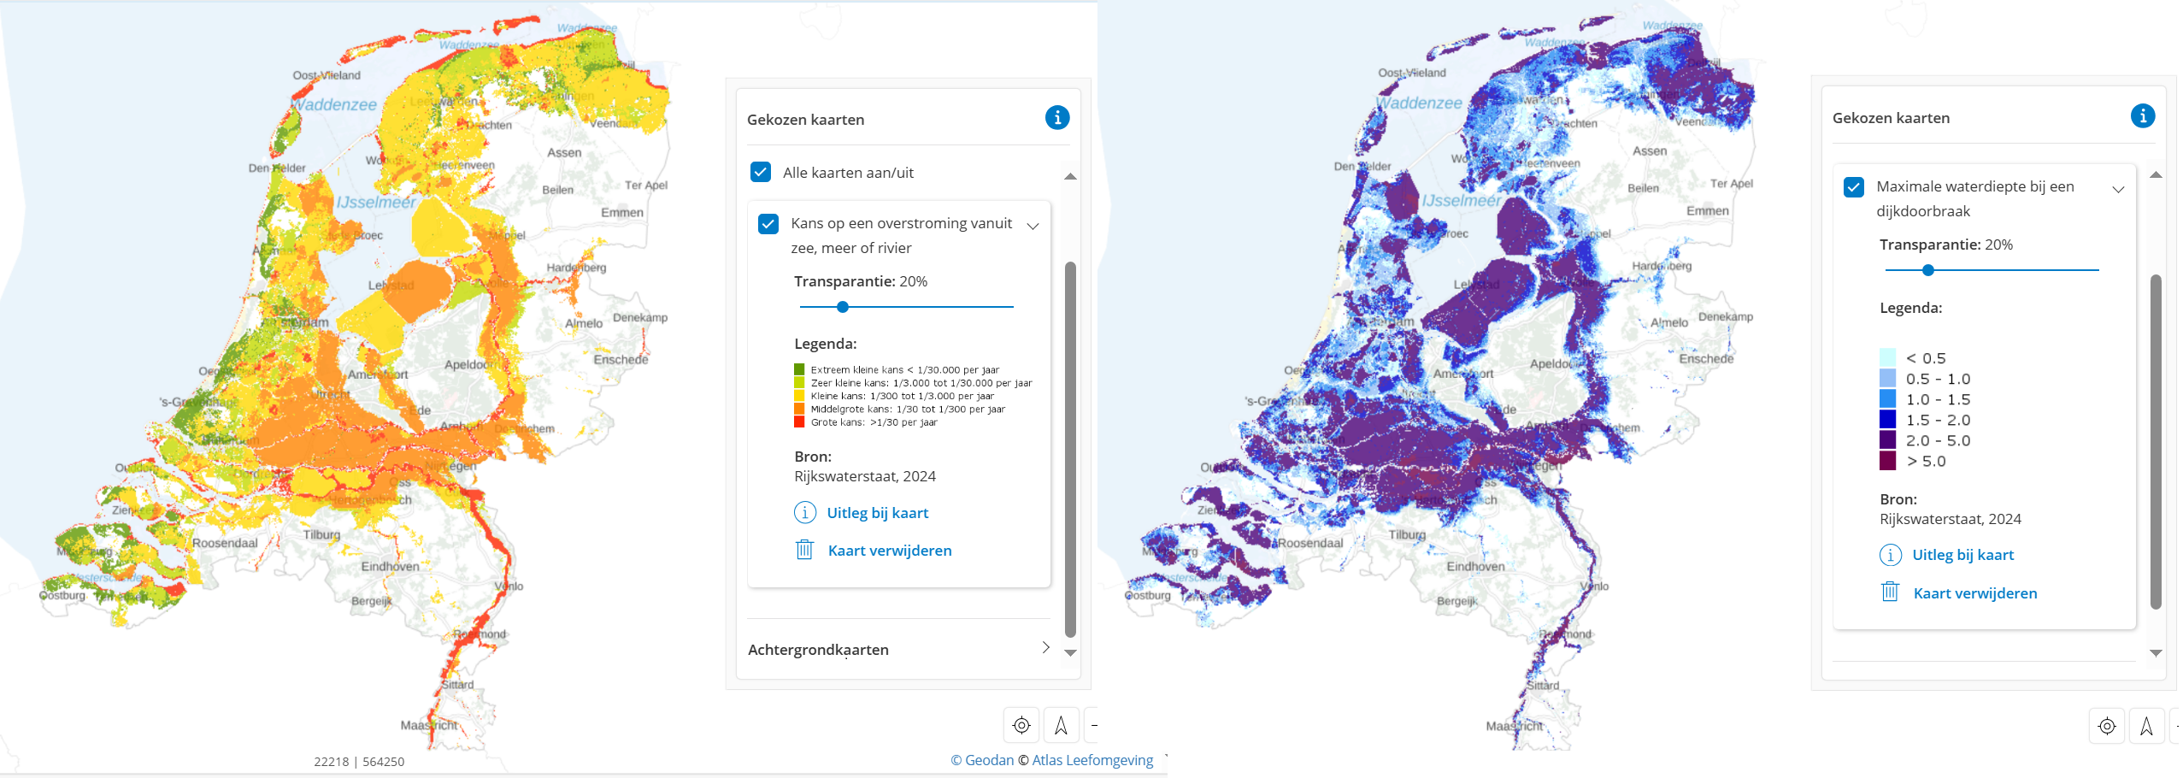Click the north arrow compass icon below left panel
This screenshot has height=778, width=2183.
click(x=1061, y=726)
